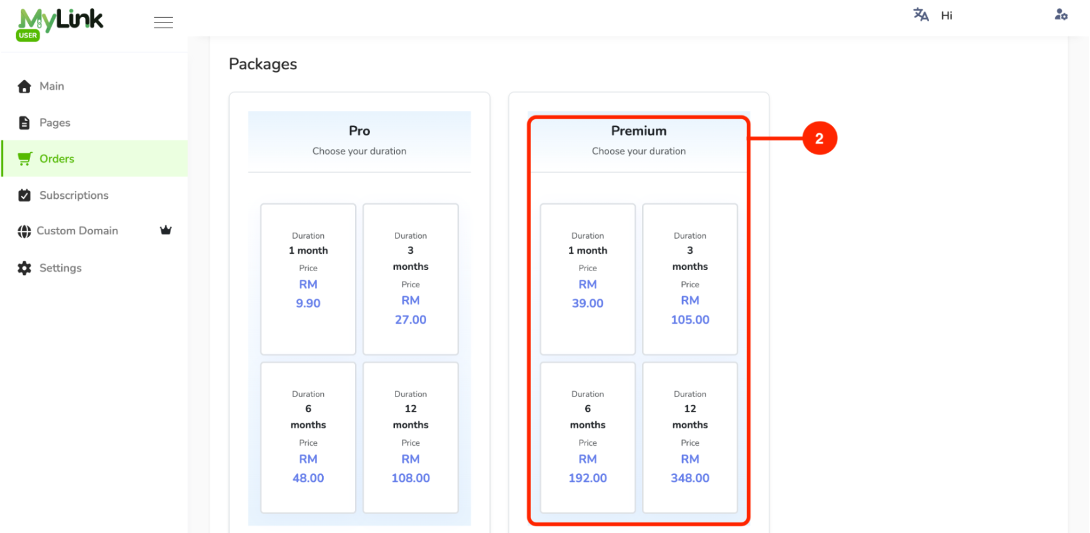Open the language translation icon
Image resolution: width=1090 pixels, height=533 pixels.
[x=921, y=14]
